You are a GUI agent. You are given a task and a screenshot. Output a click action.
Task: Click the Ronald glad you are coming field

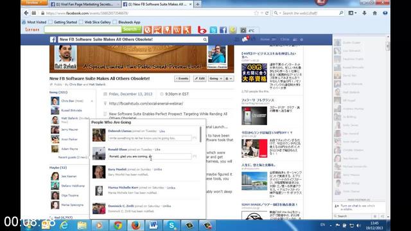pyautogui.click(x=150, y=157)
